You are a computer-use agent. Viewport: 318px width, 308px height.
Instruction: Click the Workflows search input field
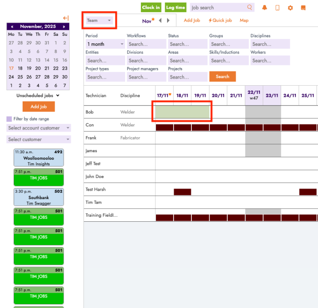pos(146,44)
